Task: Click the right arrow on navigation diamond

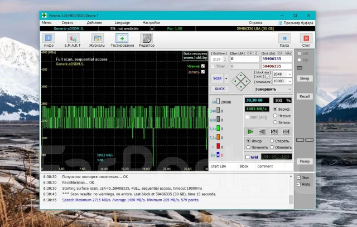Action: tap(247, 81)
